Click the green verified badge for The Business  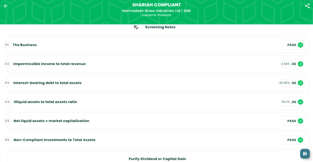300,45
